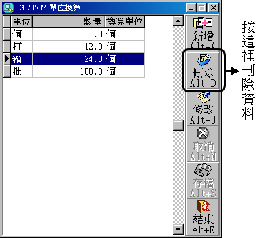Click the 箱 unit cell
The width and height of the screenshot is (258, 238).
pos(22,59)
